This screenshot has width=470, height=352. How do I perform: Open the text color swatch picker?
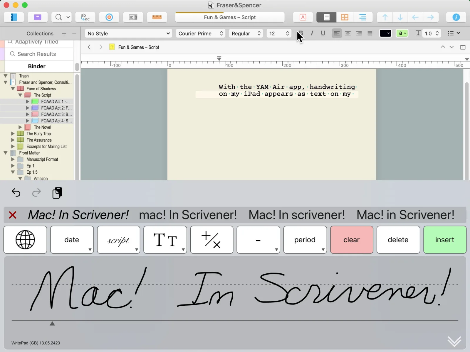pos(385,33)
